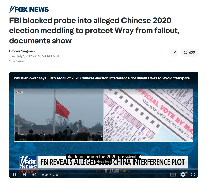
Task: Open author Brooke Singman's page
Action: click(22, 51)
